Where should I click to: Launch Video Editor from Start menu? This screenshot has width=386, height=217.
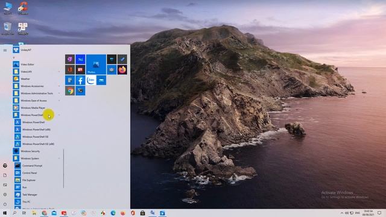tap(37, 64)
